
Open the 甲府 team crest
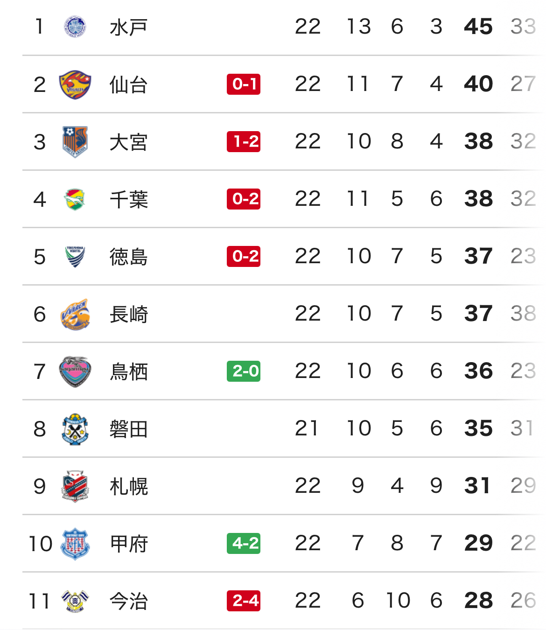tap(75, 544)
